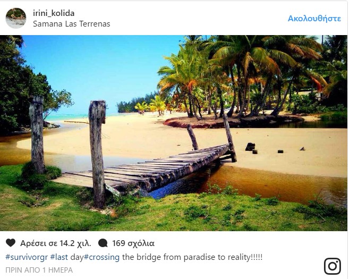
Task: Open the irini_kolida username link
Action: click(54, 13)
